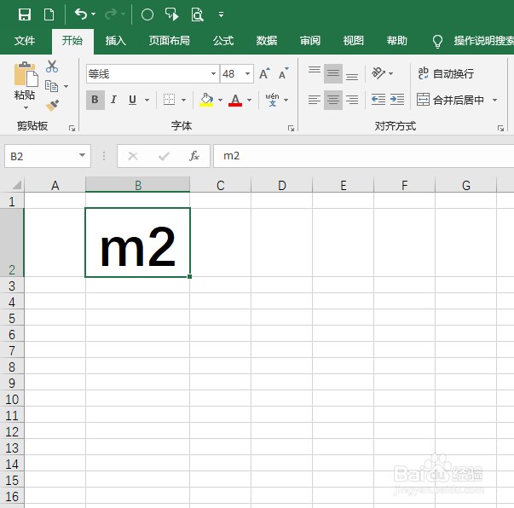Screen dimensions: 514x508
Task: Click 合并后居中 merge and center button
Action: pyautogui.click(x=450, y=100)
